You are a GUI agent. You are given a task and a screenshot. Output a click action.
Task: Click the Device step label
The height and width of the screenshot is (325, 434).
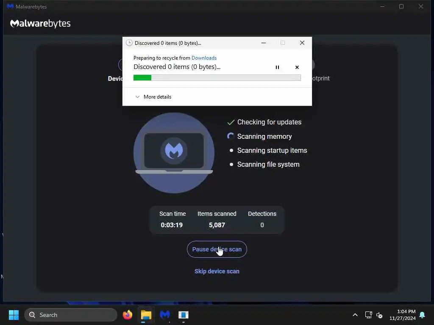[115, 79]
